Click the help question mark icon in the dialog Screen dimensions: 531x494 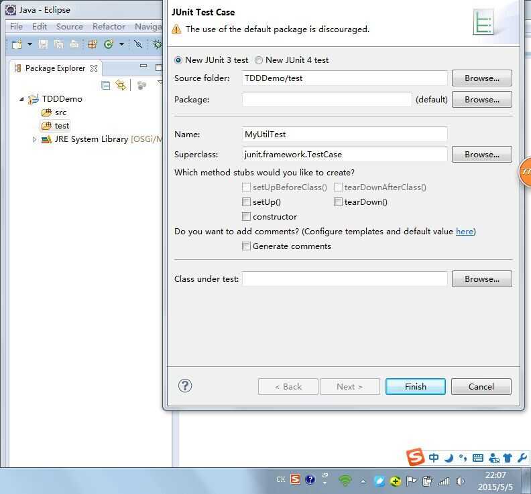tap(185, 386)
